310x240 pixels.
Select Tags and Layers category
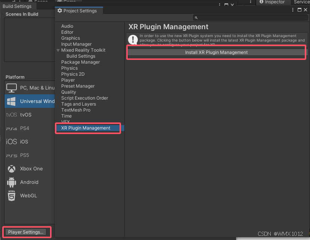(79, 104)
